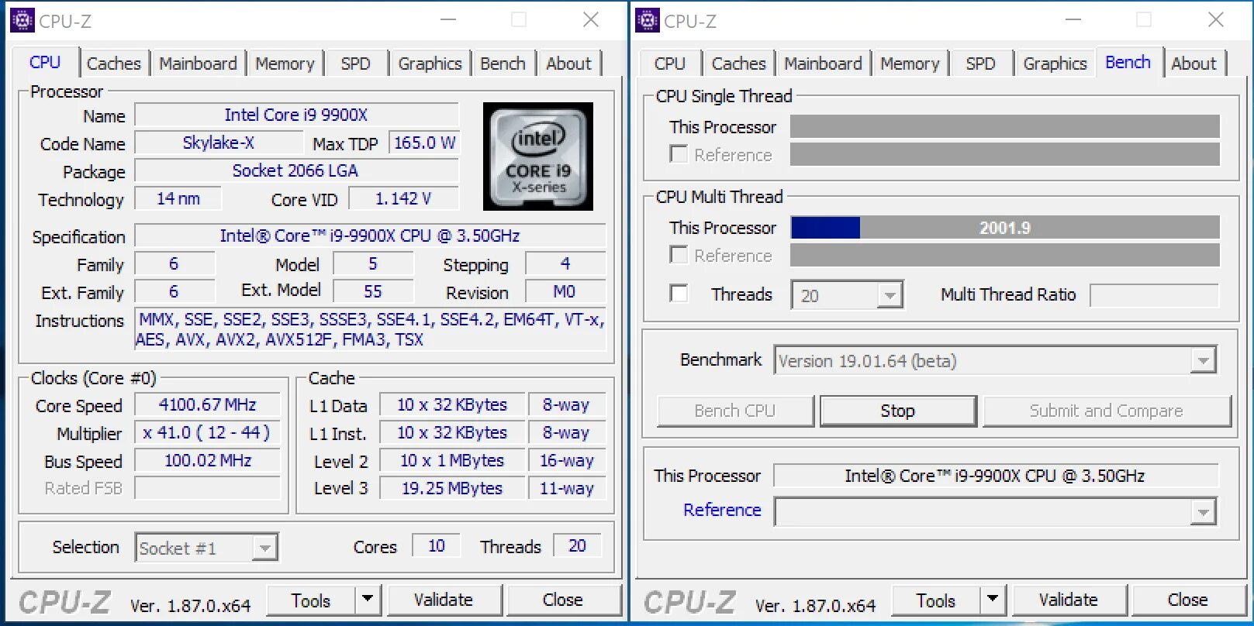
Task: Click Max TDP value '165.0 W'
Action: [424, 143]
